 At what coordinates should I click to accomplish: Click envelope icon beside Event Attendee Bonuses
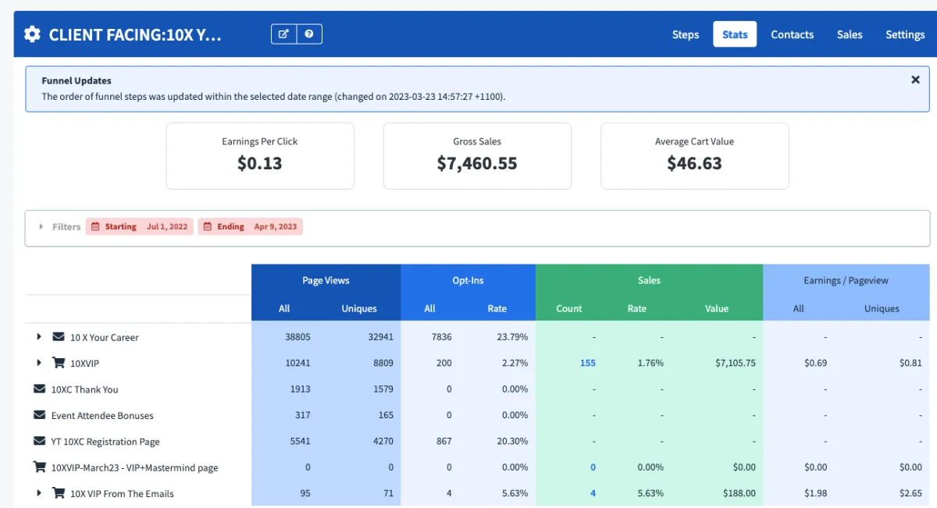40,415
